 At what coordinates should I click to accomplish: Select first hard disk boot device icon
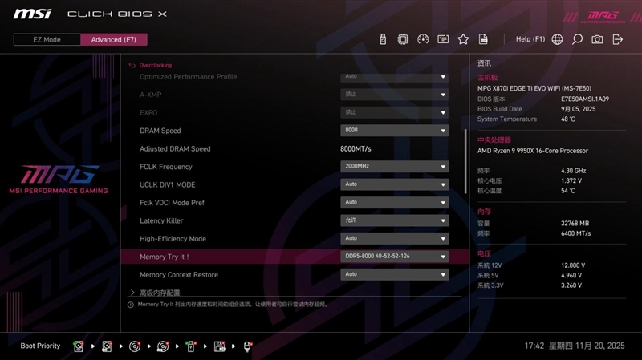(x=79, y=346)
